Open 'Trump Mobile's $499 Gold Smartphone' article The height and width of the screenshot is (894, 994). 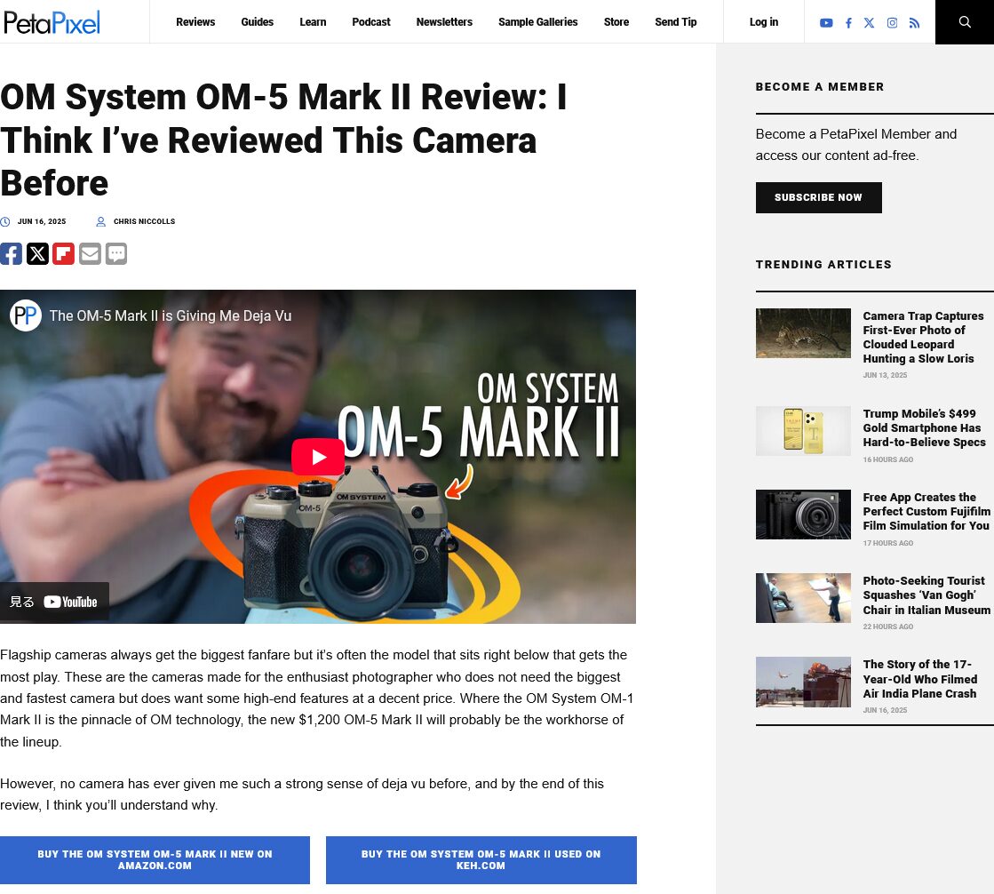click(x=924, y=428)
